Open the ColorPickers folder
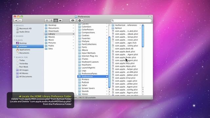This screenshot has width=210, height=118. click(x=93, y=29)
